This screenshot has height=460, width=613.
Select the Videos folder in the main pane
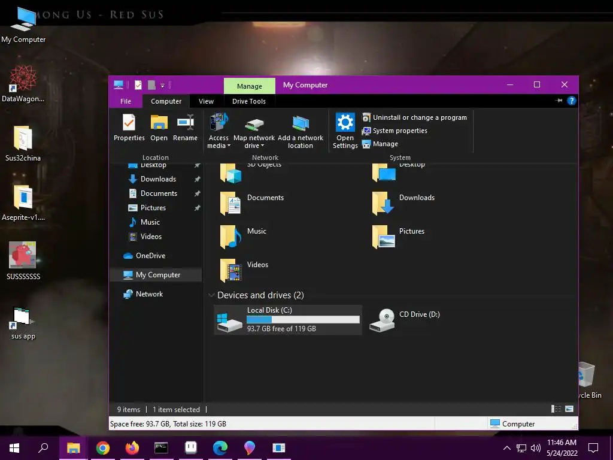click(x=244, y=270)
